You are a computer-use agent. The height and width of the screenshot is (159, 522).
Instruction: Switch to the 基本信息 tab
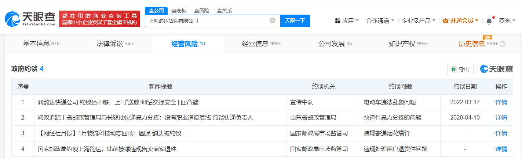(41, 44)
